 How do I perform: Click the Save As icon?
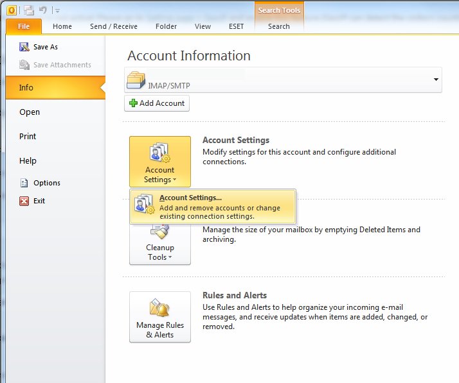24,47
